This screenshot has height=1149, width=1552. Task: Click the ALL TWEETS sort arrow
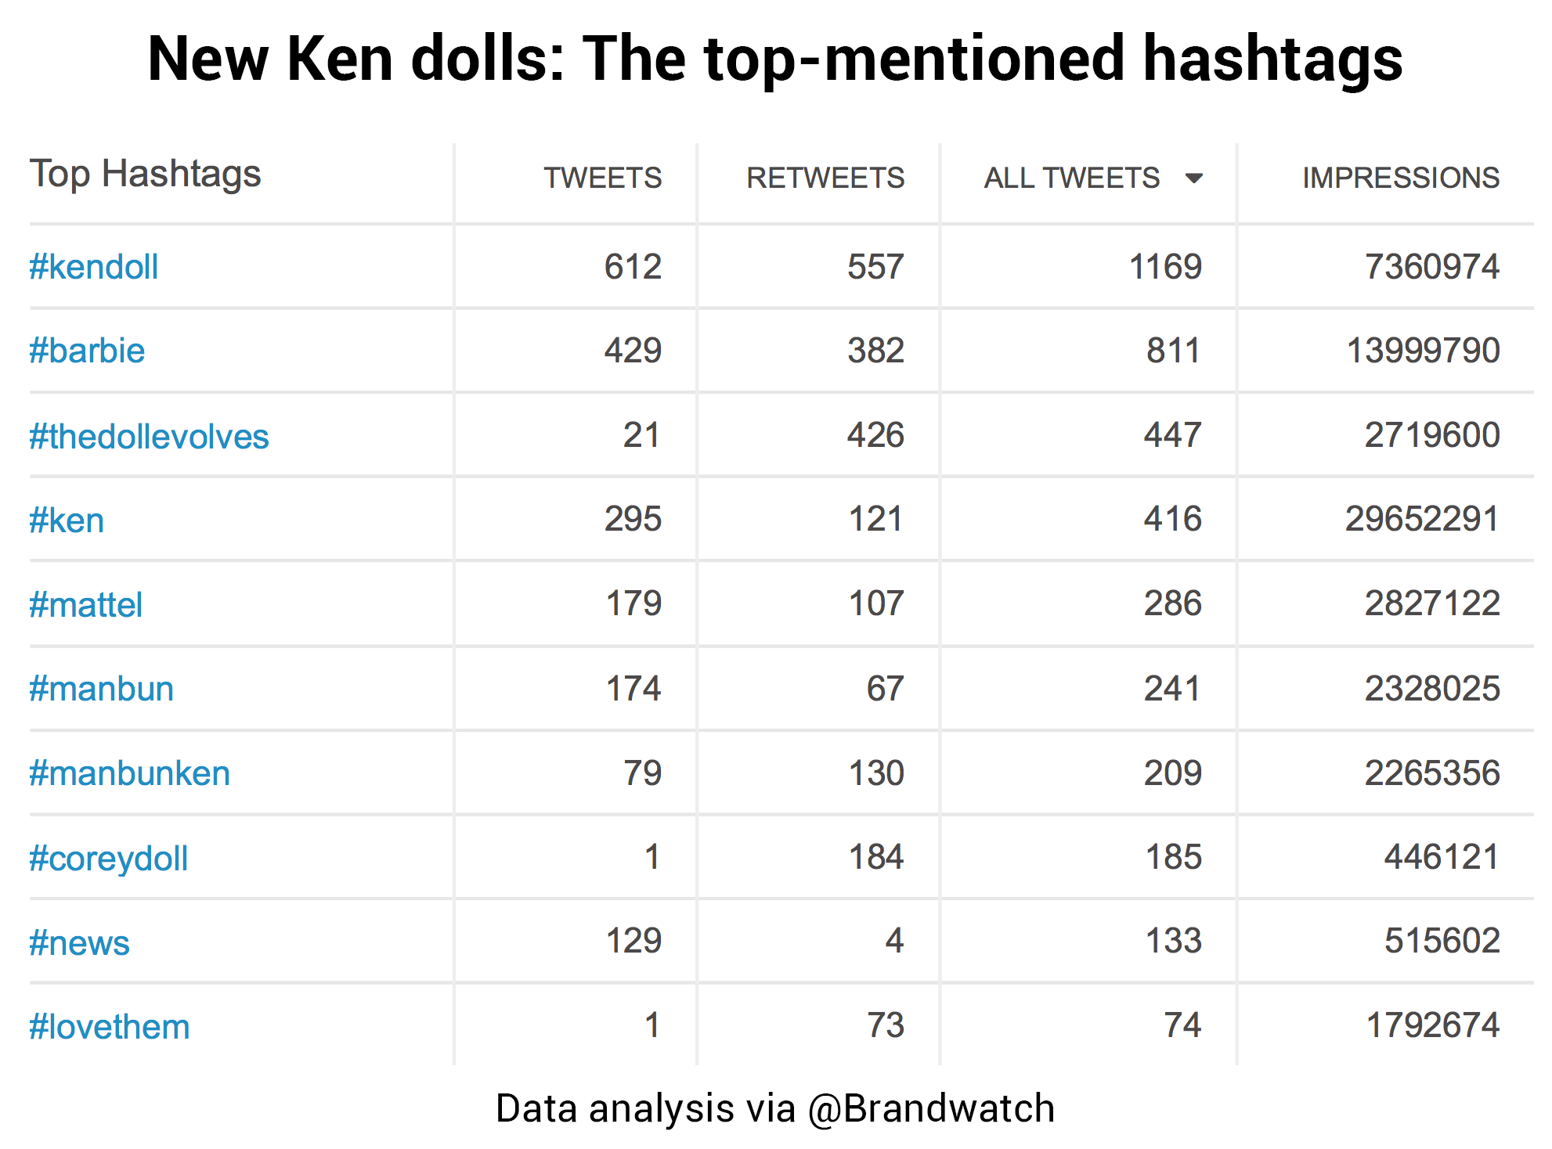[1193, 178]
